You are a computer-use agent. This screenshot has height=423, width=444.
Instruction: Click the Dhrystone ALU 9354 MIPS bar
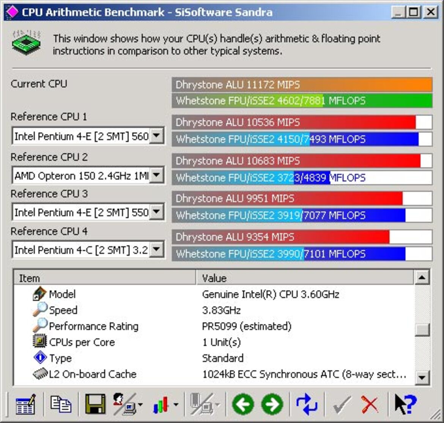(302, 237)
